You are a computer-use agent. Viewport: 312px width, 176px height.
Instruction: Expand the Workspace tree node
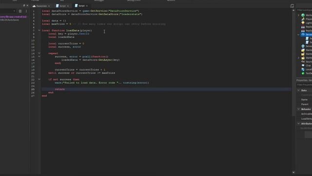298,15
